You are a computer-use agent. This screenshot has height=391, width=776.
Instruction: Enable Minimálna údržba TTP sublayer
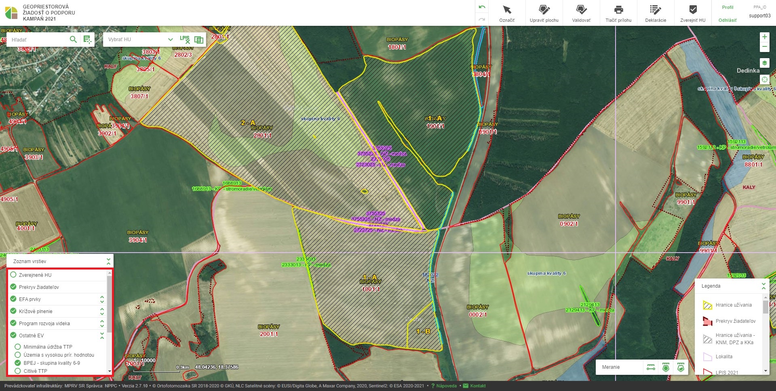(18, 347)
